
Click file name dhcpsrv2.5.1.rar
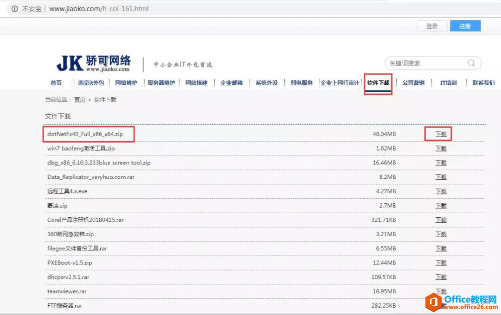pos(68,277)
